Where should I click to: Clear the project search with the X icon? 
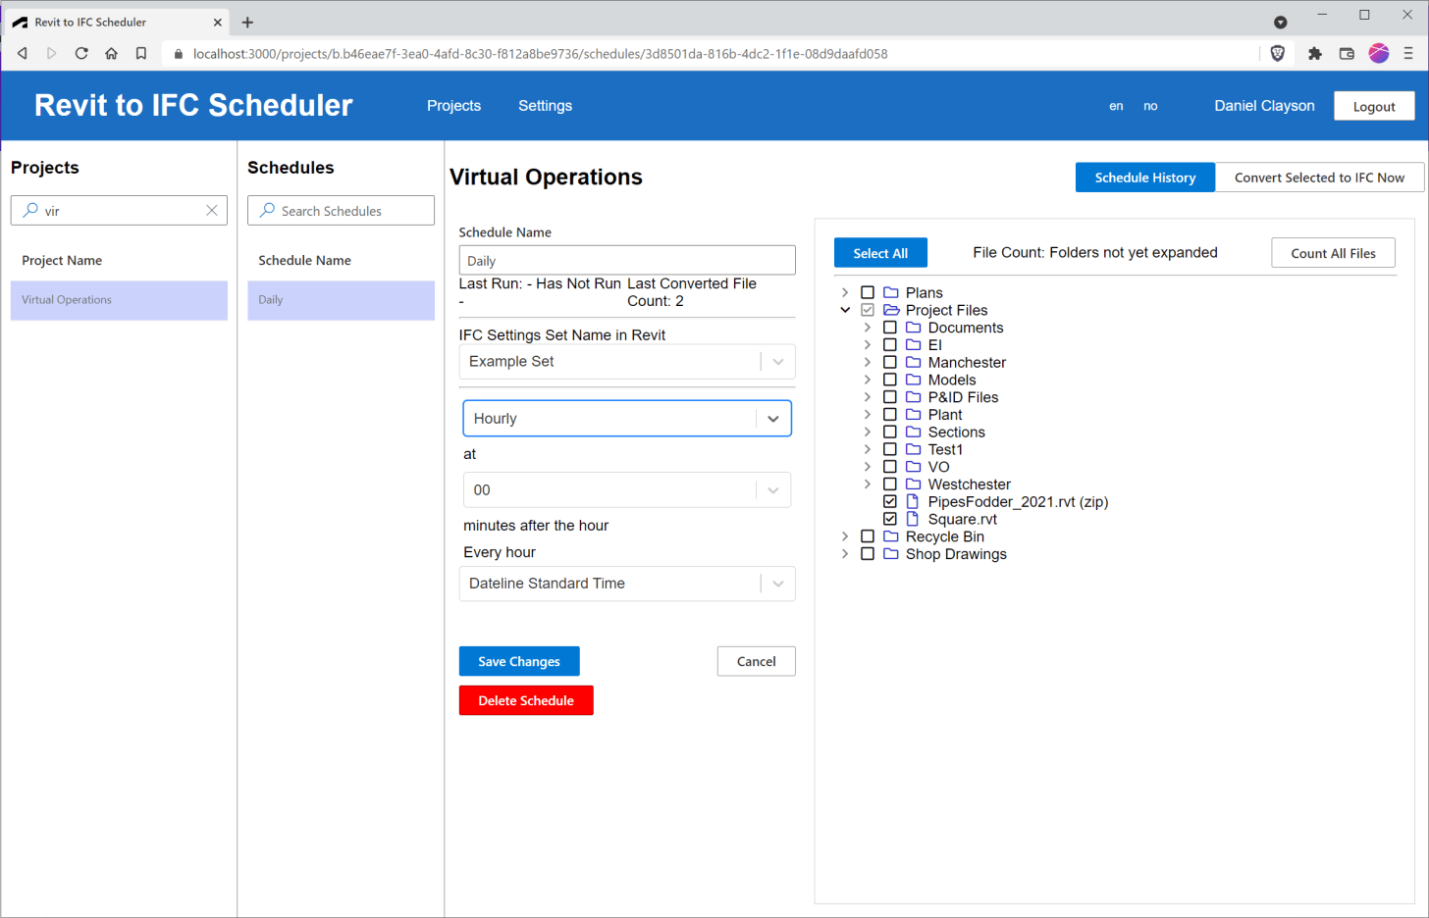coord(212,210)
